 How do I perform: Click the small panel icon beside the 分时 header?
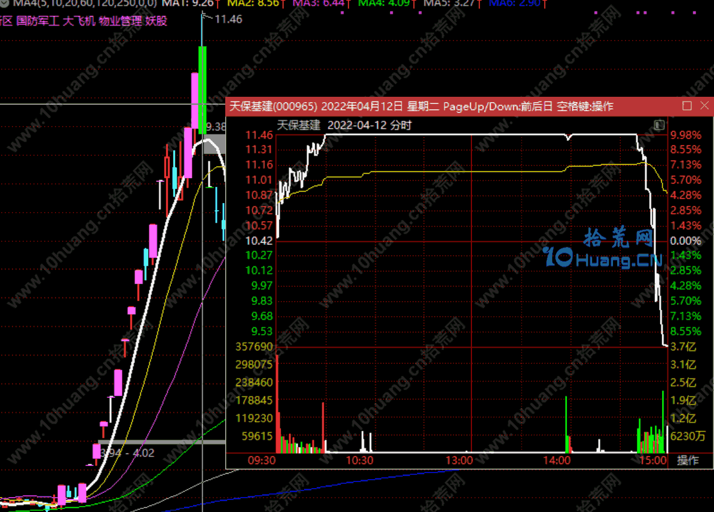click(659, 125)
